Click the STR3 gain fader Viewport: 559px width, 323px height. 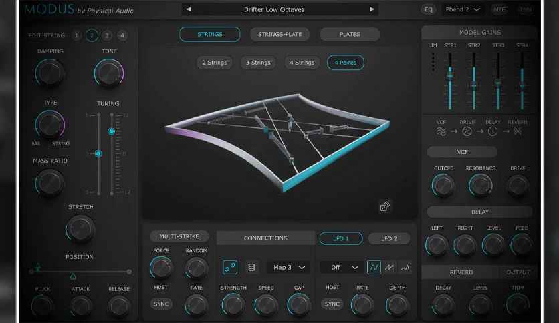point(498,83)
